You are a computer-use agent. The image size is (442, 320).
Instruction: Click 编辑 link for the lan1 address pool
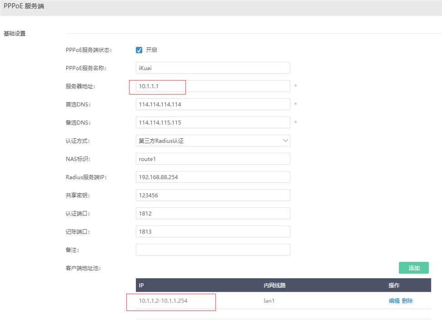pos(394,300)
